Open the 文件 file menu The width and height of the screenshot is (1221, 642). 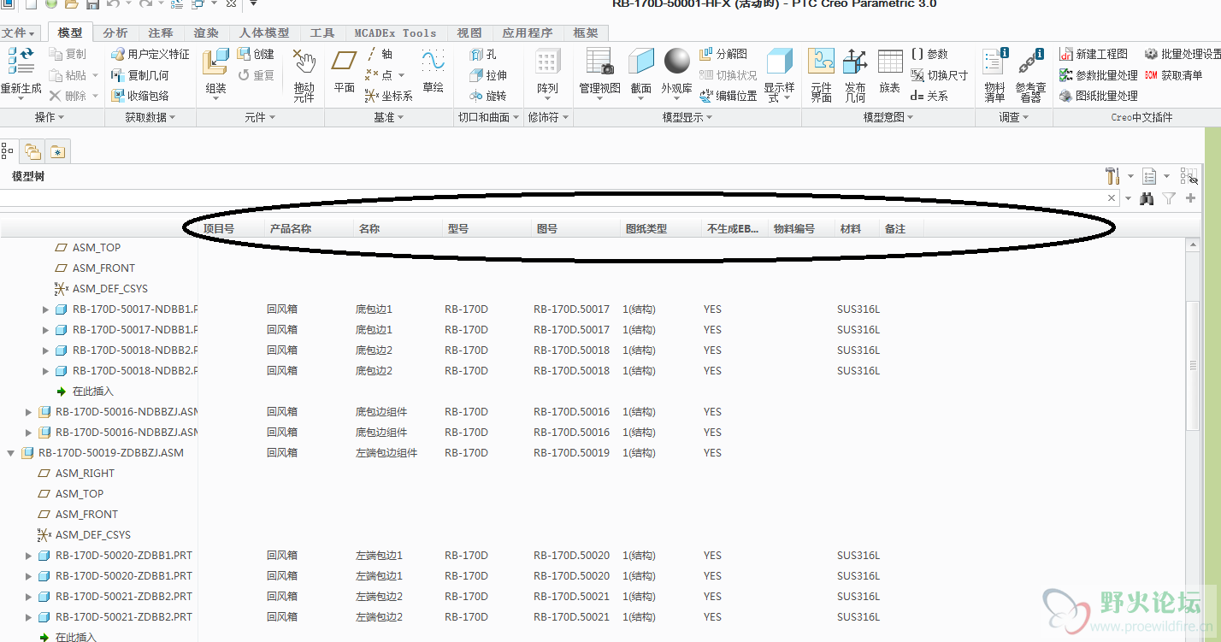tap(17, 33)
